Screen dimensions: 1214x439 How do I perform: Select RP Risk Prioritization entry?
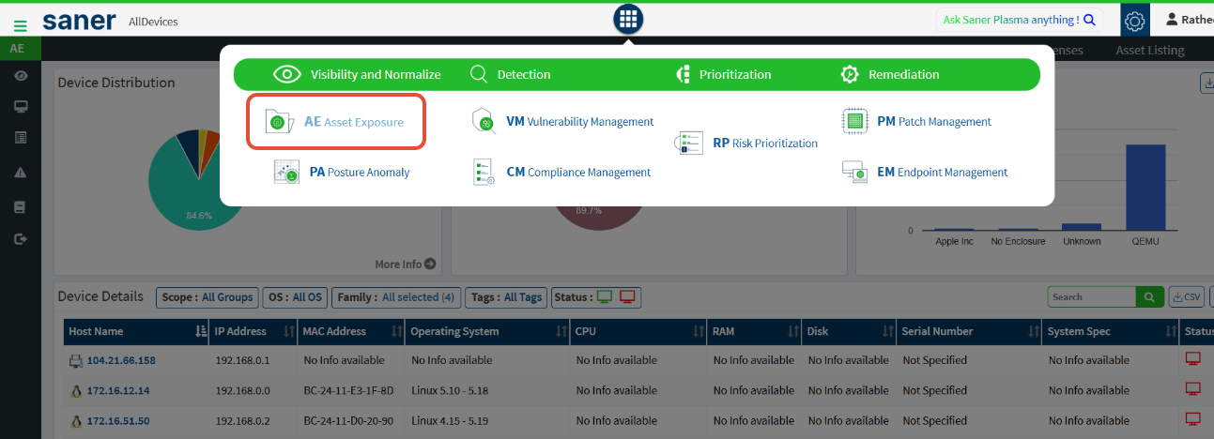coord(765,144)
